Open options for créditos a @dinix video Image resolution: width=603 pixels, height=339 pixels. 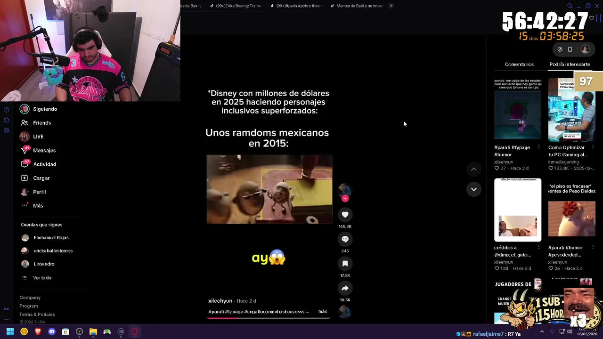tap(539, 248)
